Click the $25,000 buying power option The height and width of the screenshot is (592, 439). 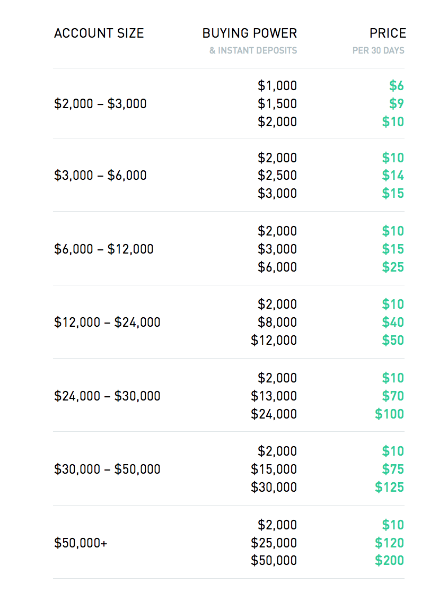pos(274,543)
